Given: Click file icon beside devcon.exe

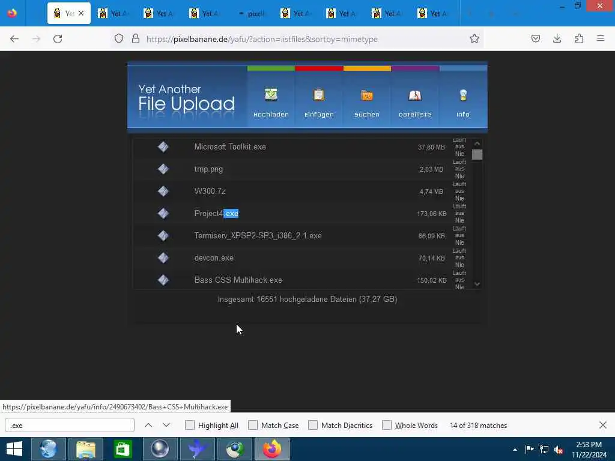Looking at the screenshot, I should pos(163,258).
